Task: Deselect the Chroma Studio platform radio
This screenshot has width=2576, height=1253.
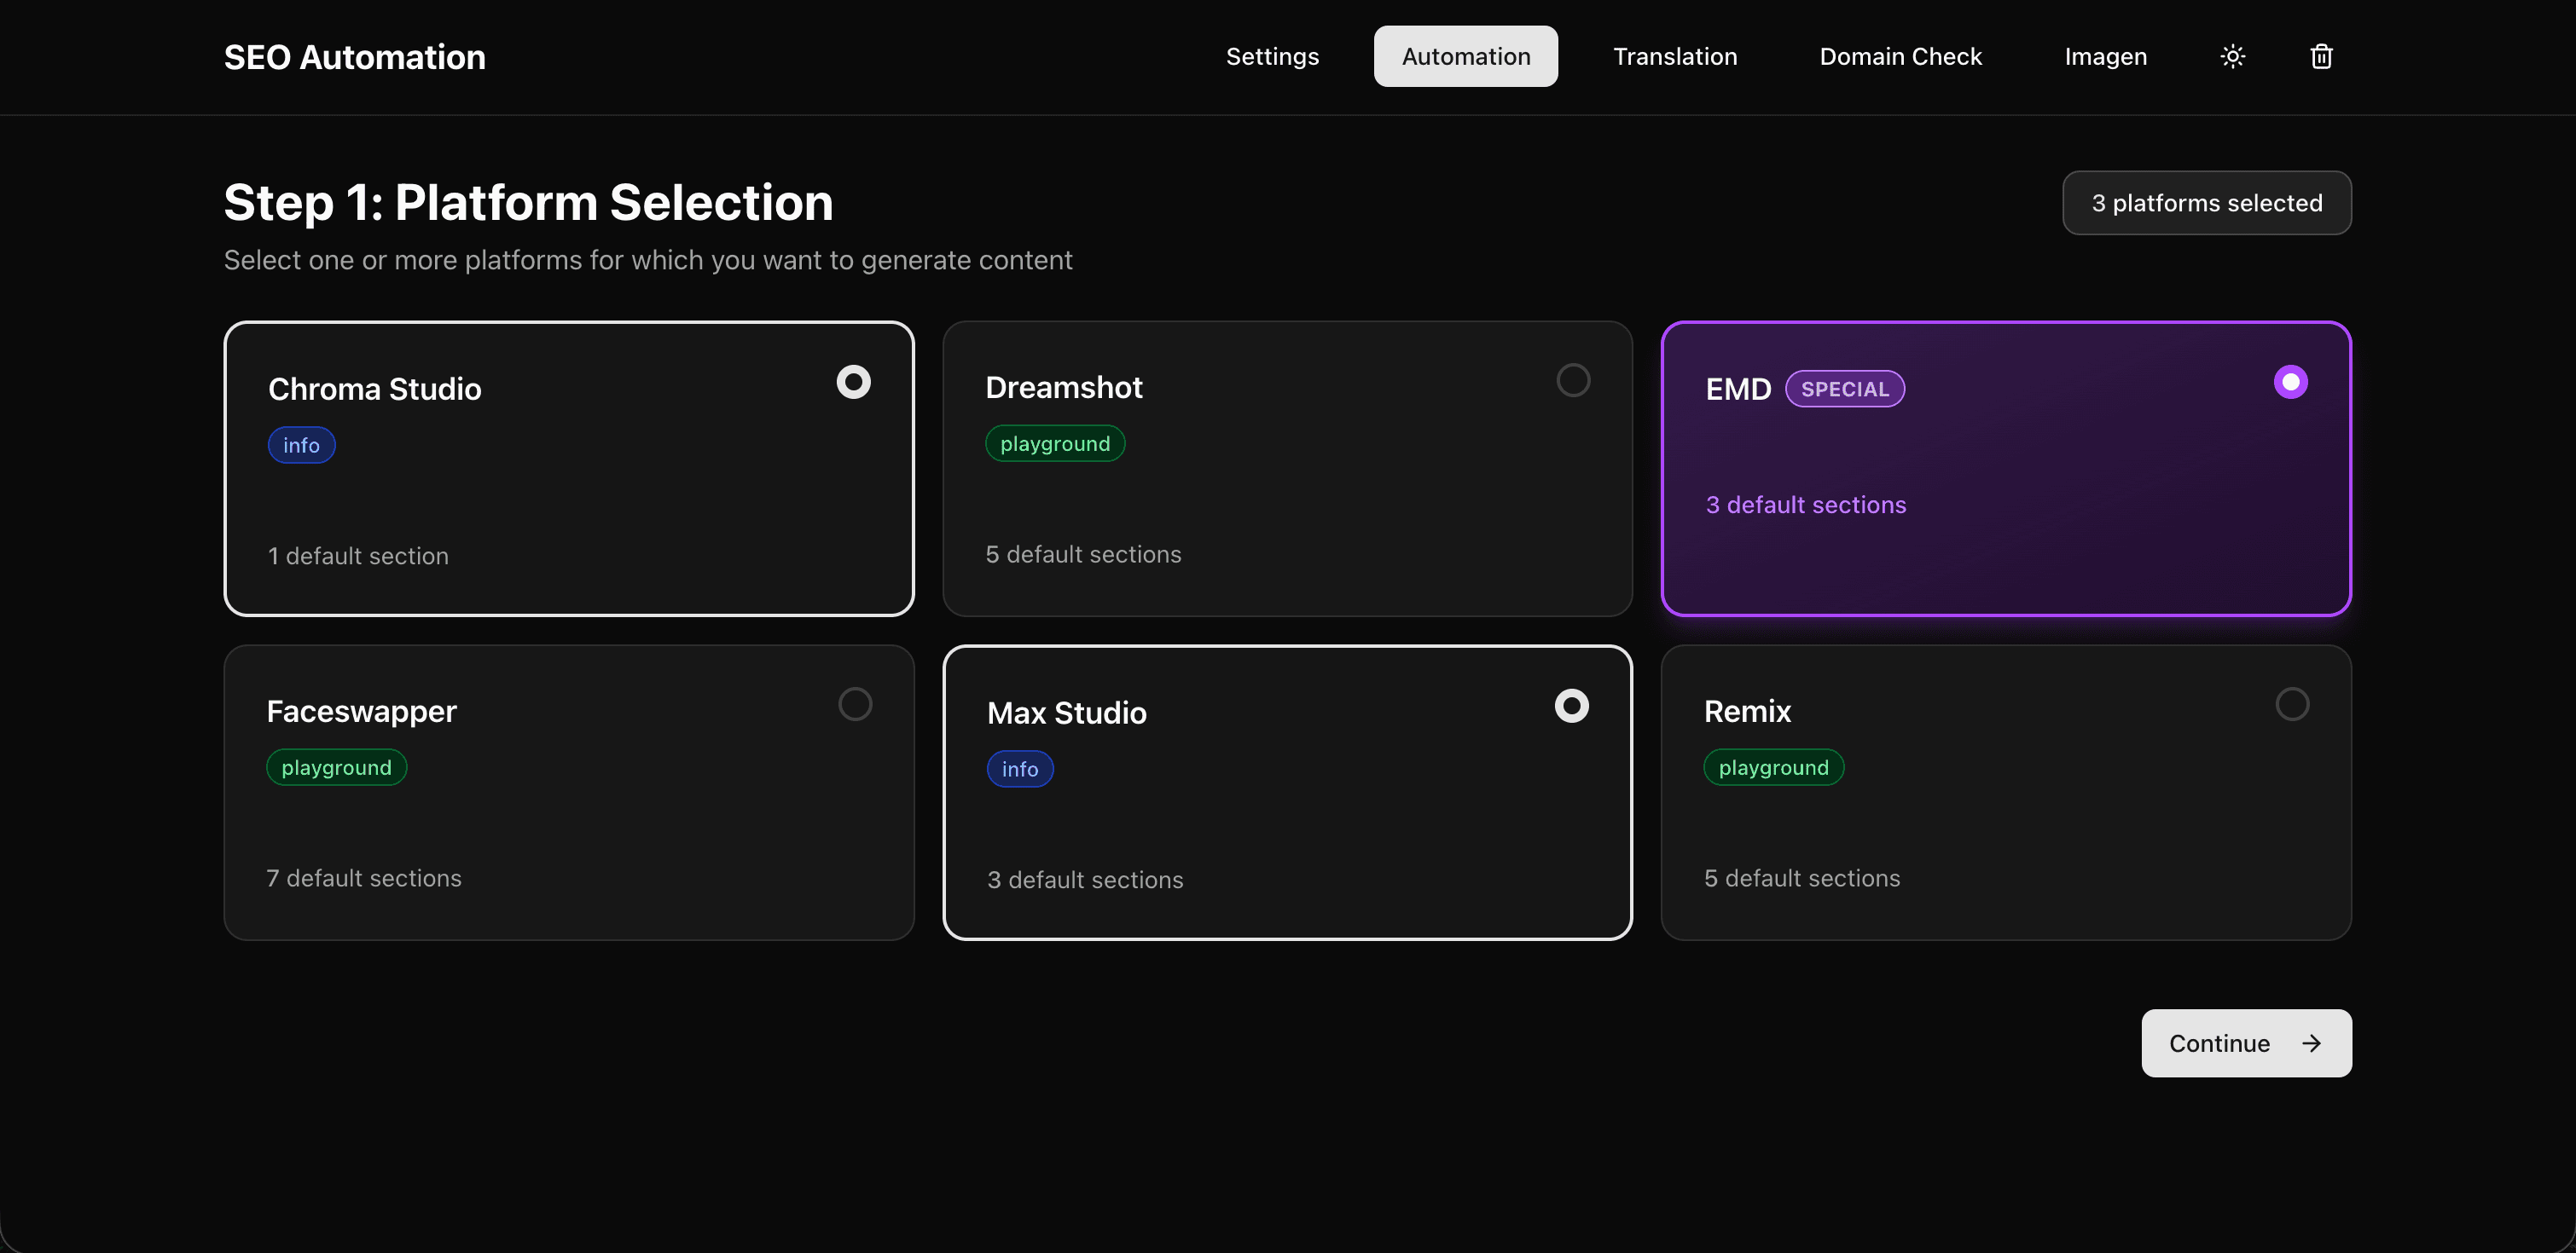Action: (854, 382)
